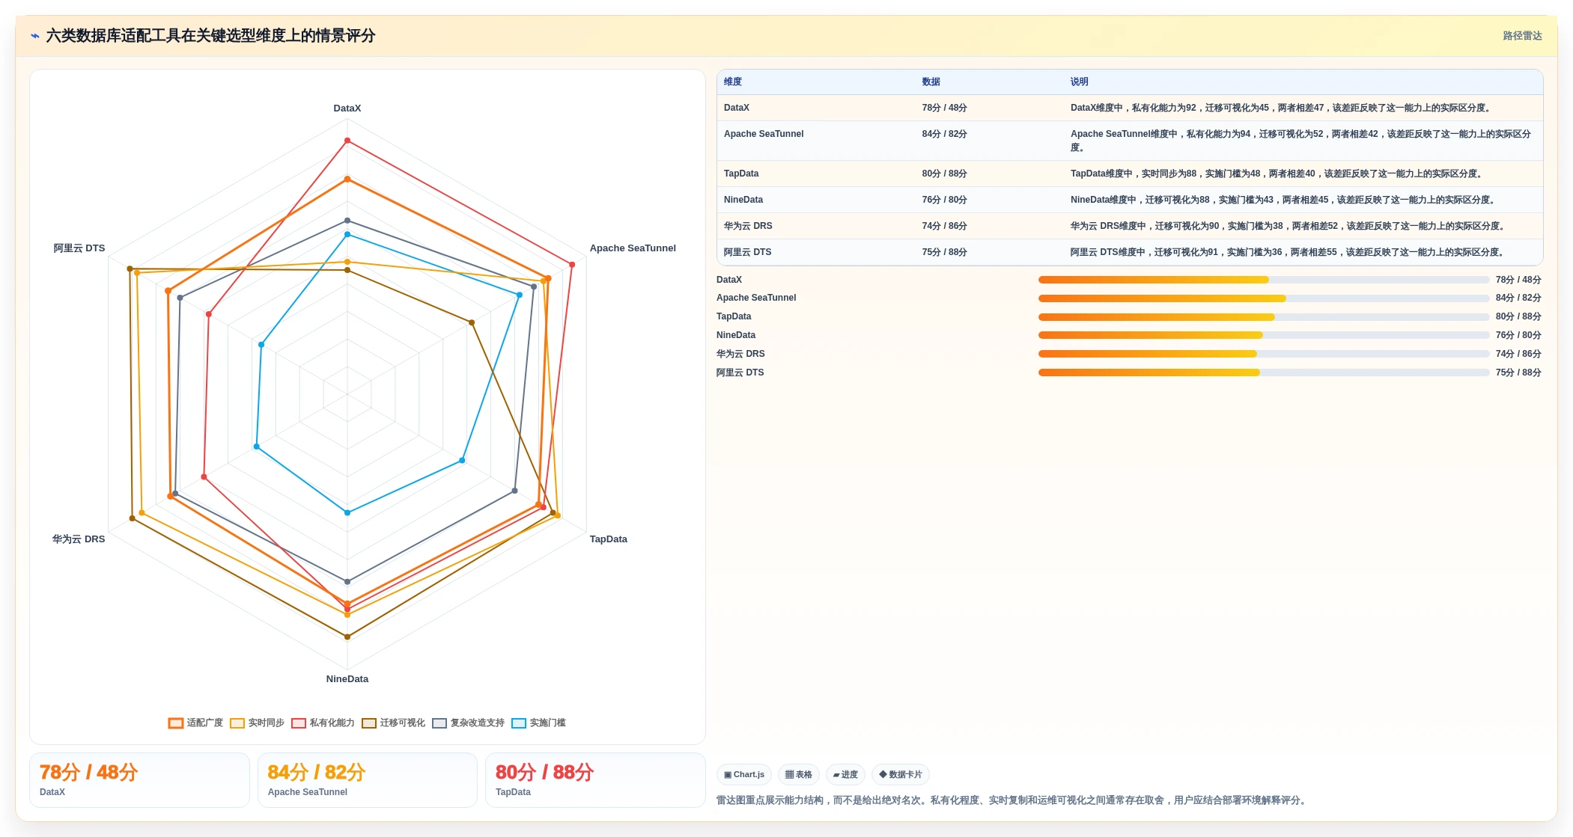Click the DataX description text in the table
Screen dimensions: 1573x837
(1282, 108)
